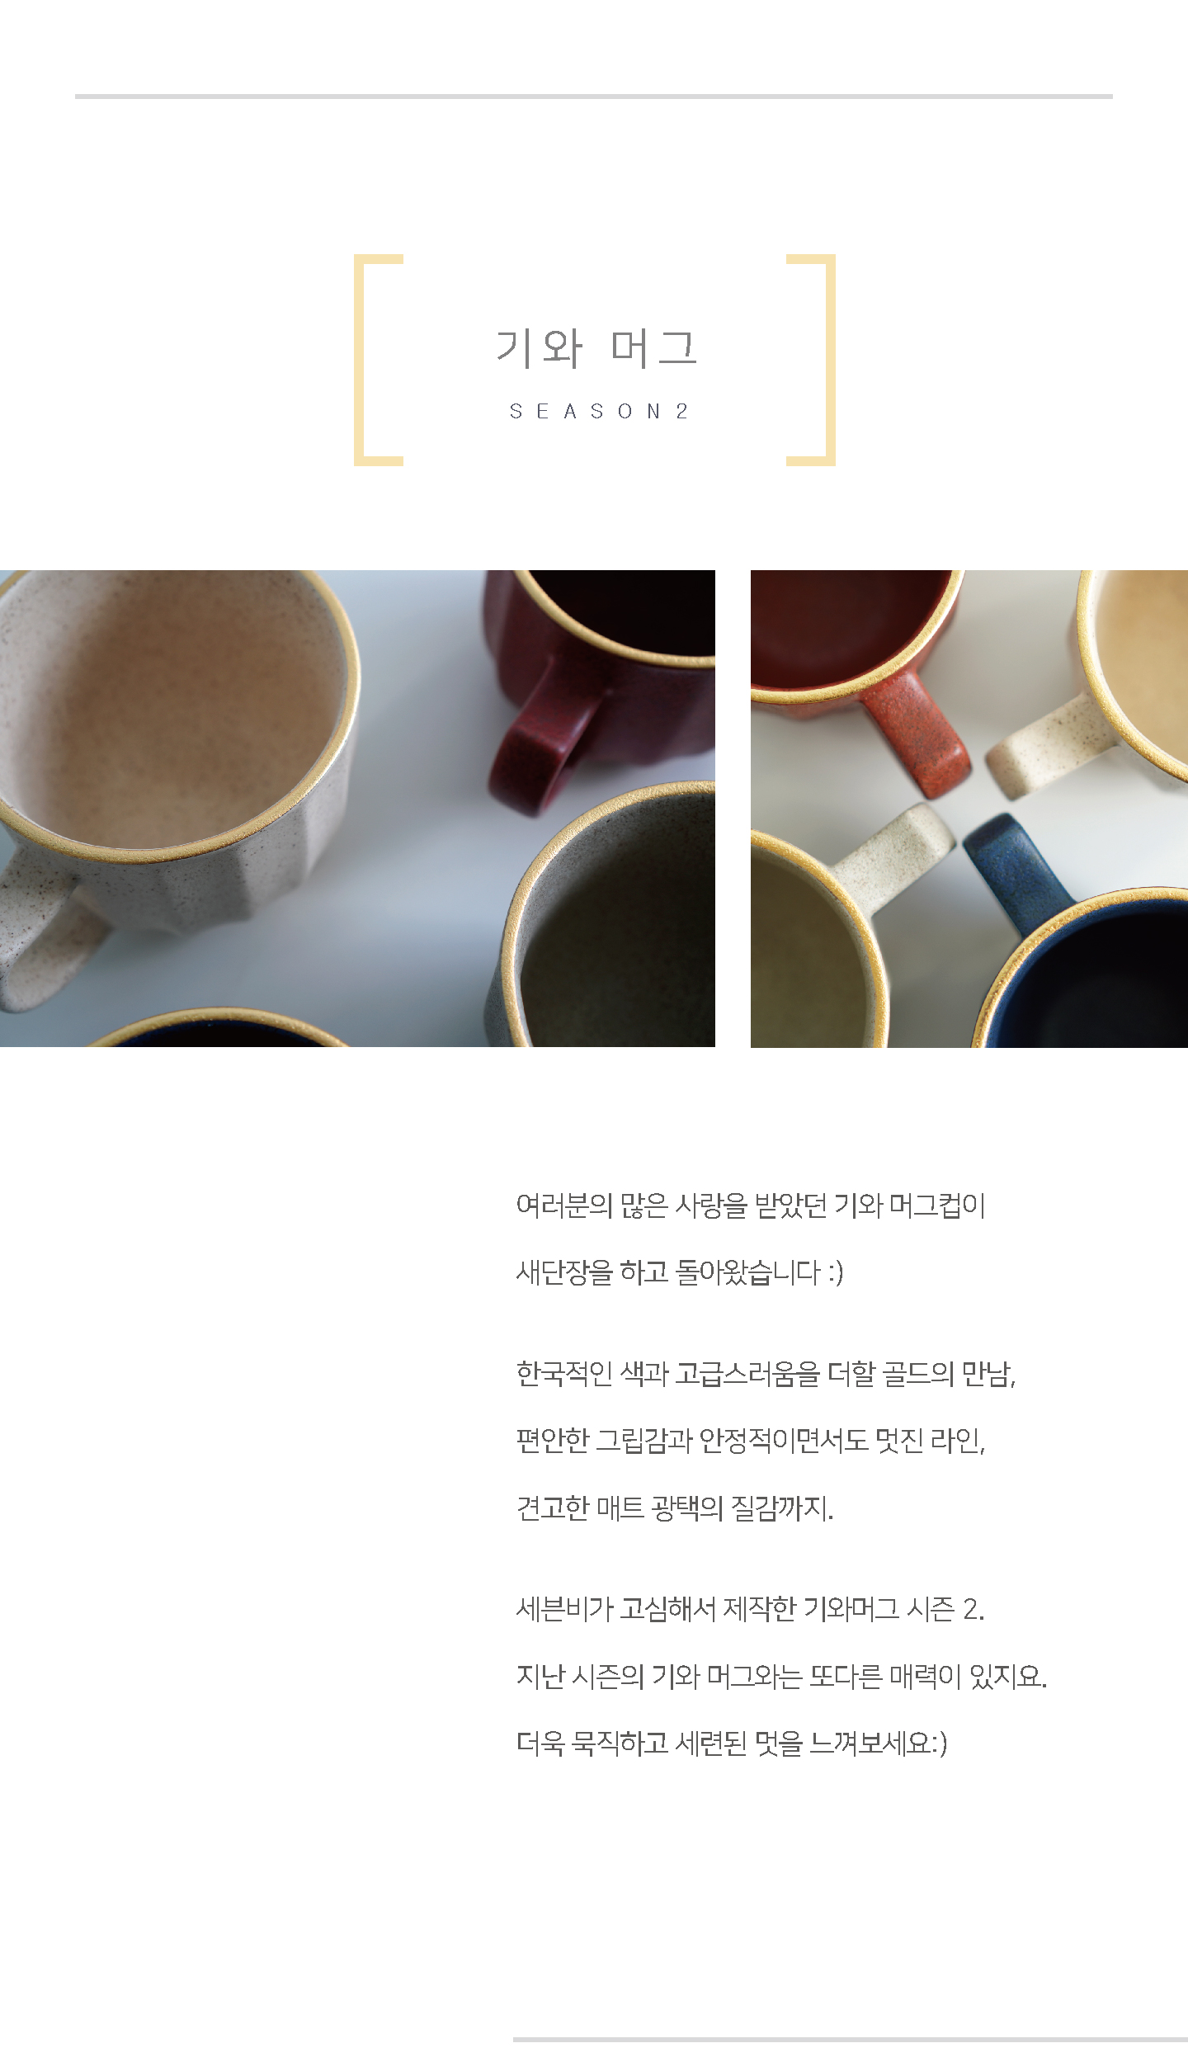
Task: Click the line starting 세븐비가 고심해서
Action: point(750,1609)
